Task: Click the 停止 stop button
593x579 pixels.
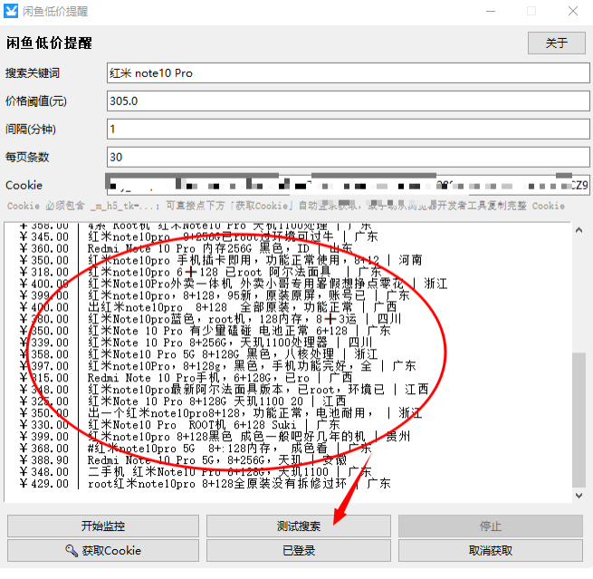Action: point(490,526)
